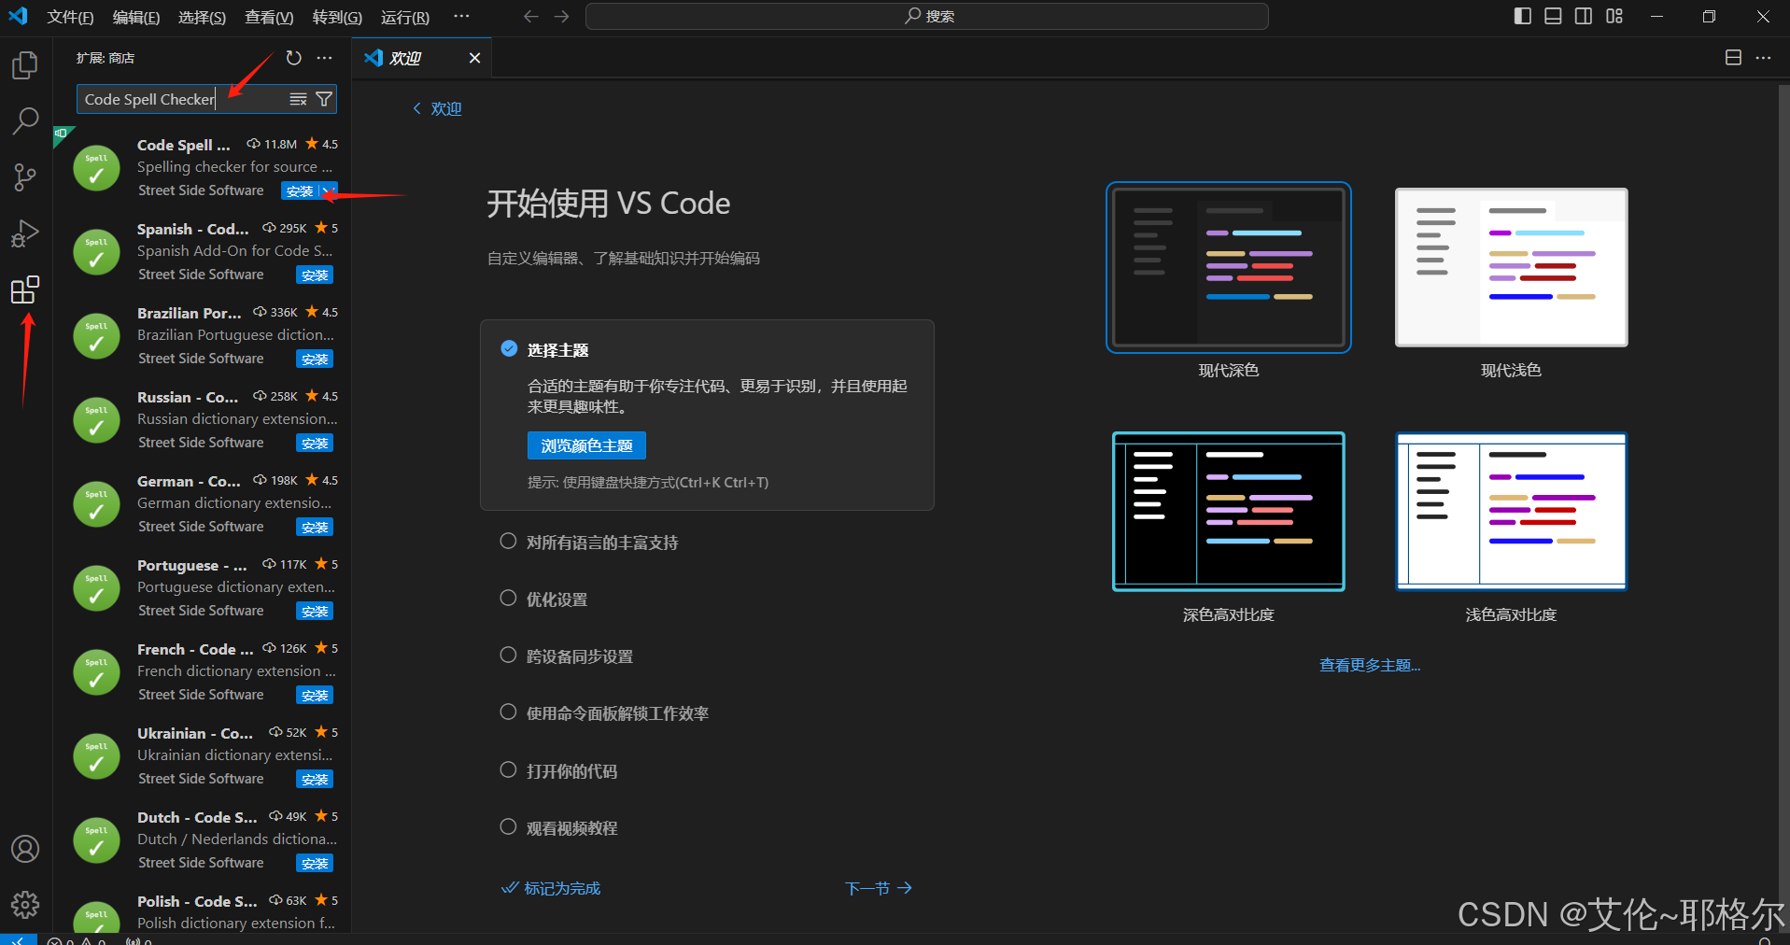Install the German dictionary extension
The height and width of the screenshot is (945, 1790).
(315, 527)
